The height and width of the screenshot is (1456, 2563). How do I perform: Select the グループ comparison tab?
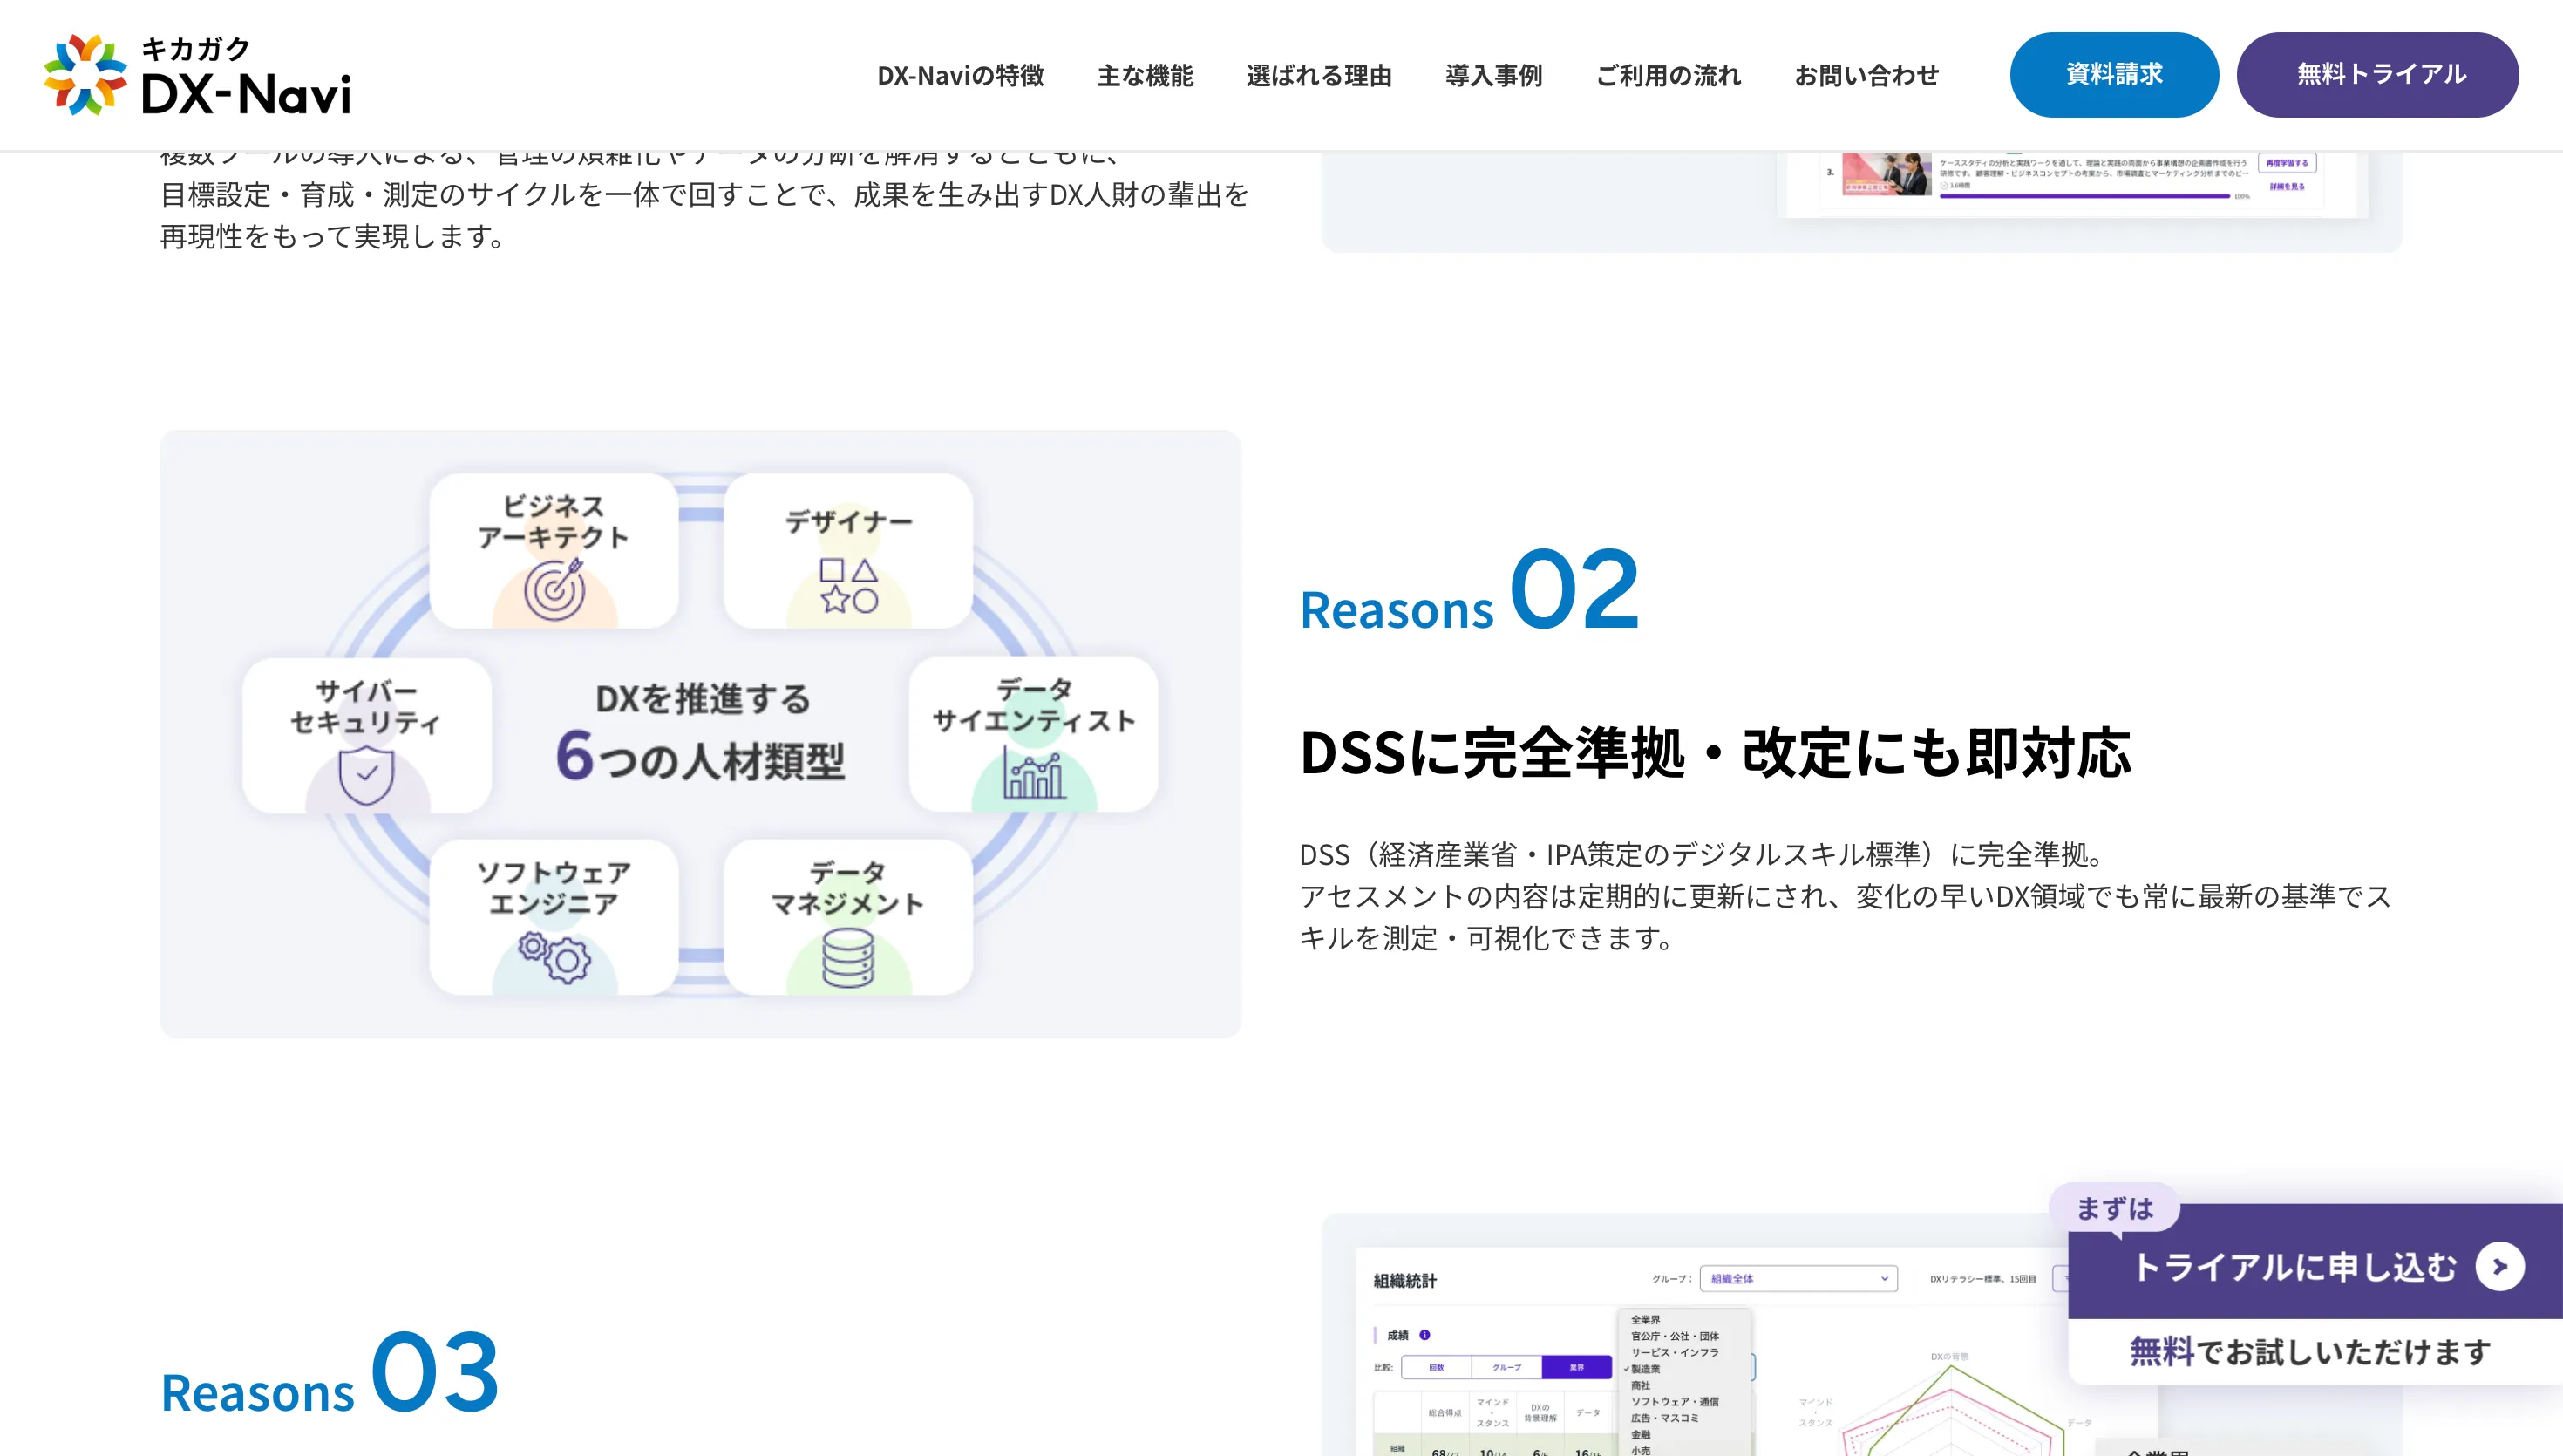[x=1506, y=1367]
